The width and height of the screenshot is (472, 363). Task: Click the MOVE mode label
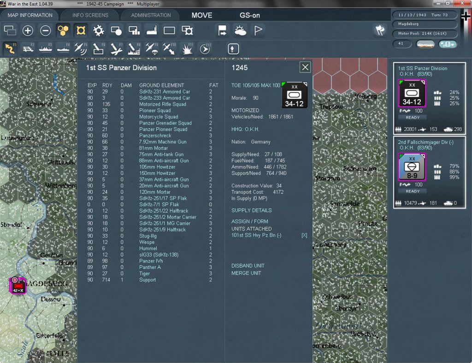202,15
